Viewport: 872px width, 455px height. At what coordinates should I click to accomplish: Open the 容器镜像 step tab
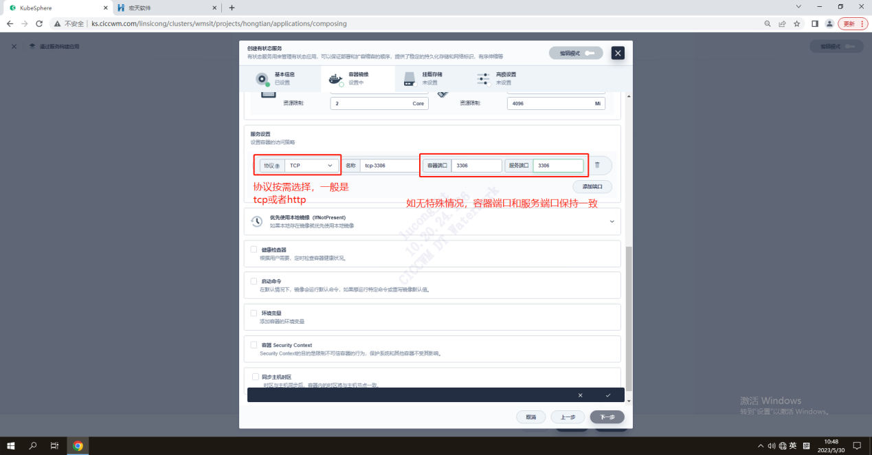click(x=358, y=78)
